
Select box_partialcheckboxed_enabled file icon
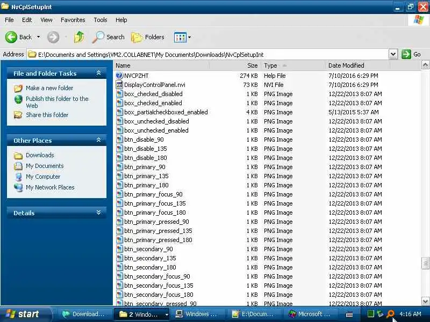coord(119,112)
